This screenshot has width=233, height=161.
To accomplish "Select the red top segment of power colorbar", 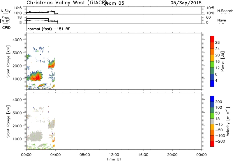I will point(212,39).
